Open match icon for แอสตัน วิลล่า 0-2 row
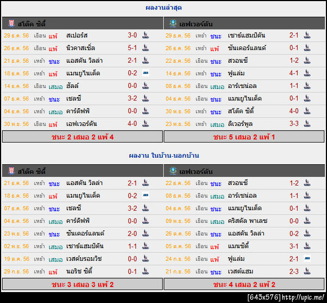The width and height of the screenshot is (327, 303). point(307,234)
